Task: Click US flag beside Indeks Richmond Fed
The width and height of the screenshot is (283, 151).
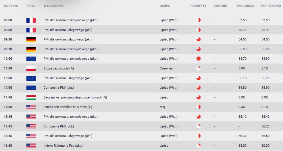Action: [31, 146]
